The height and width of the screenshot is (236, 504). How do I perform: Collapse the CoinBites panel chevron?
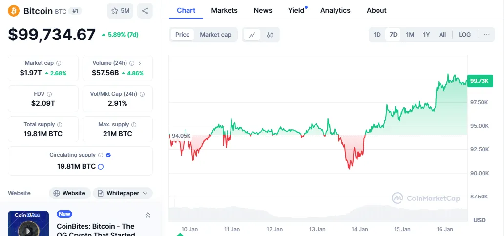pos(148,215)
